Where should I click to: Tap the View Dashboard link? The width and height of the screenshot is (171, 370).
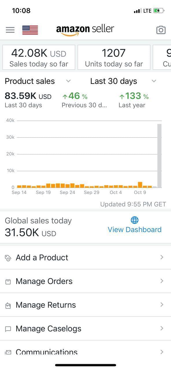[135, 230]
